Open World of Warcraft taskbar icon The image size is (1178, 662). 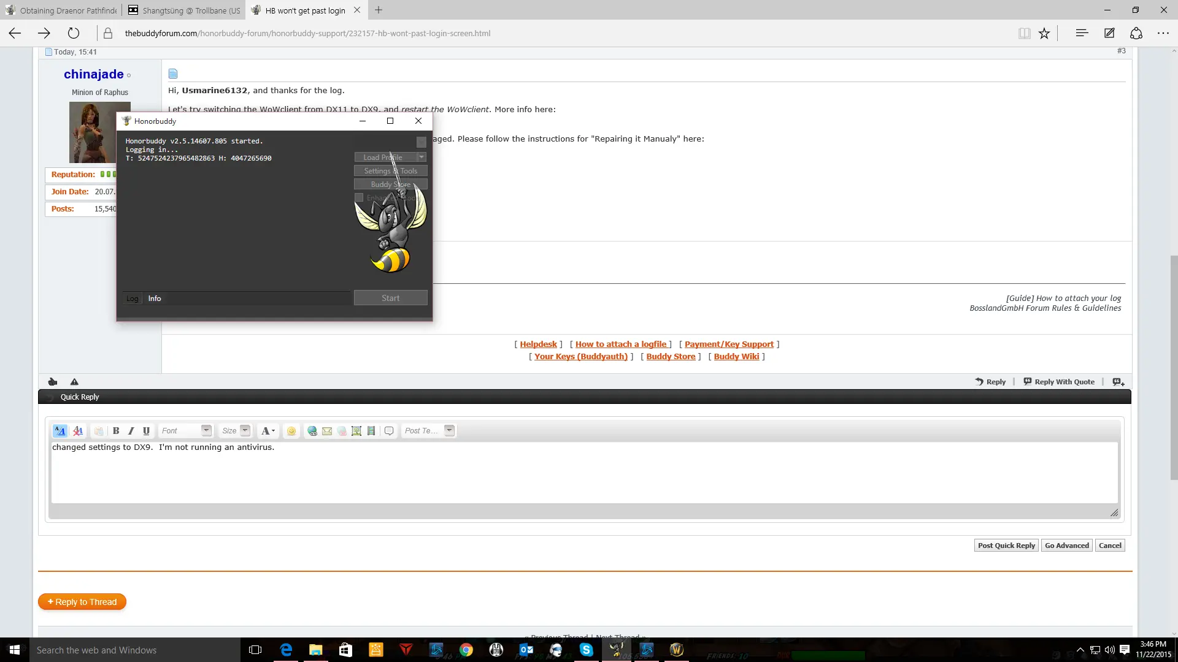point(676,650)
